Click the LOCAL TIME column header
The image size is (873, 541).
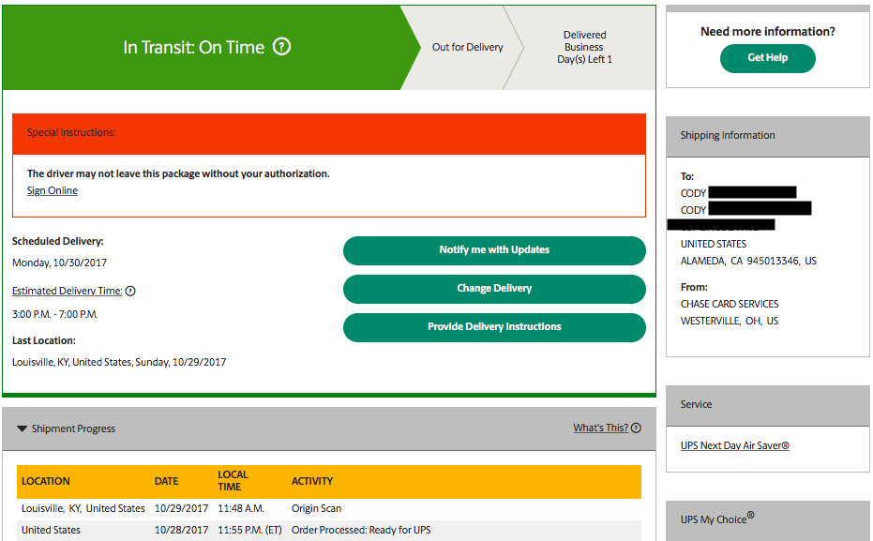point(233,481)
